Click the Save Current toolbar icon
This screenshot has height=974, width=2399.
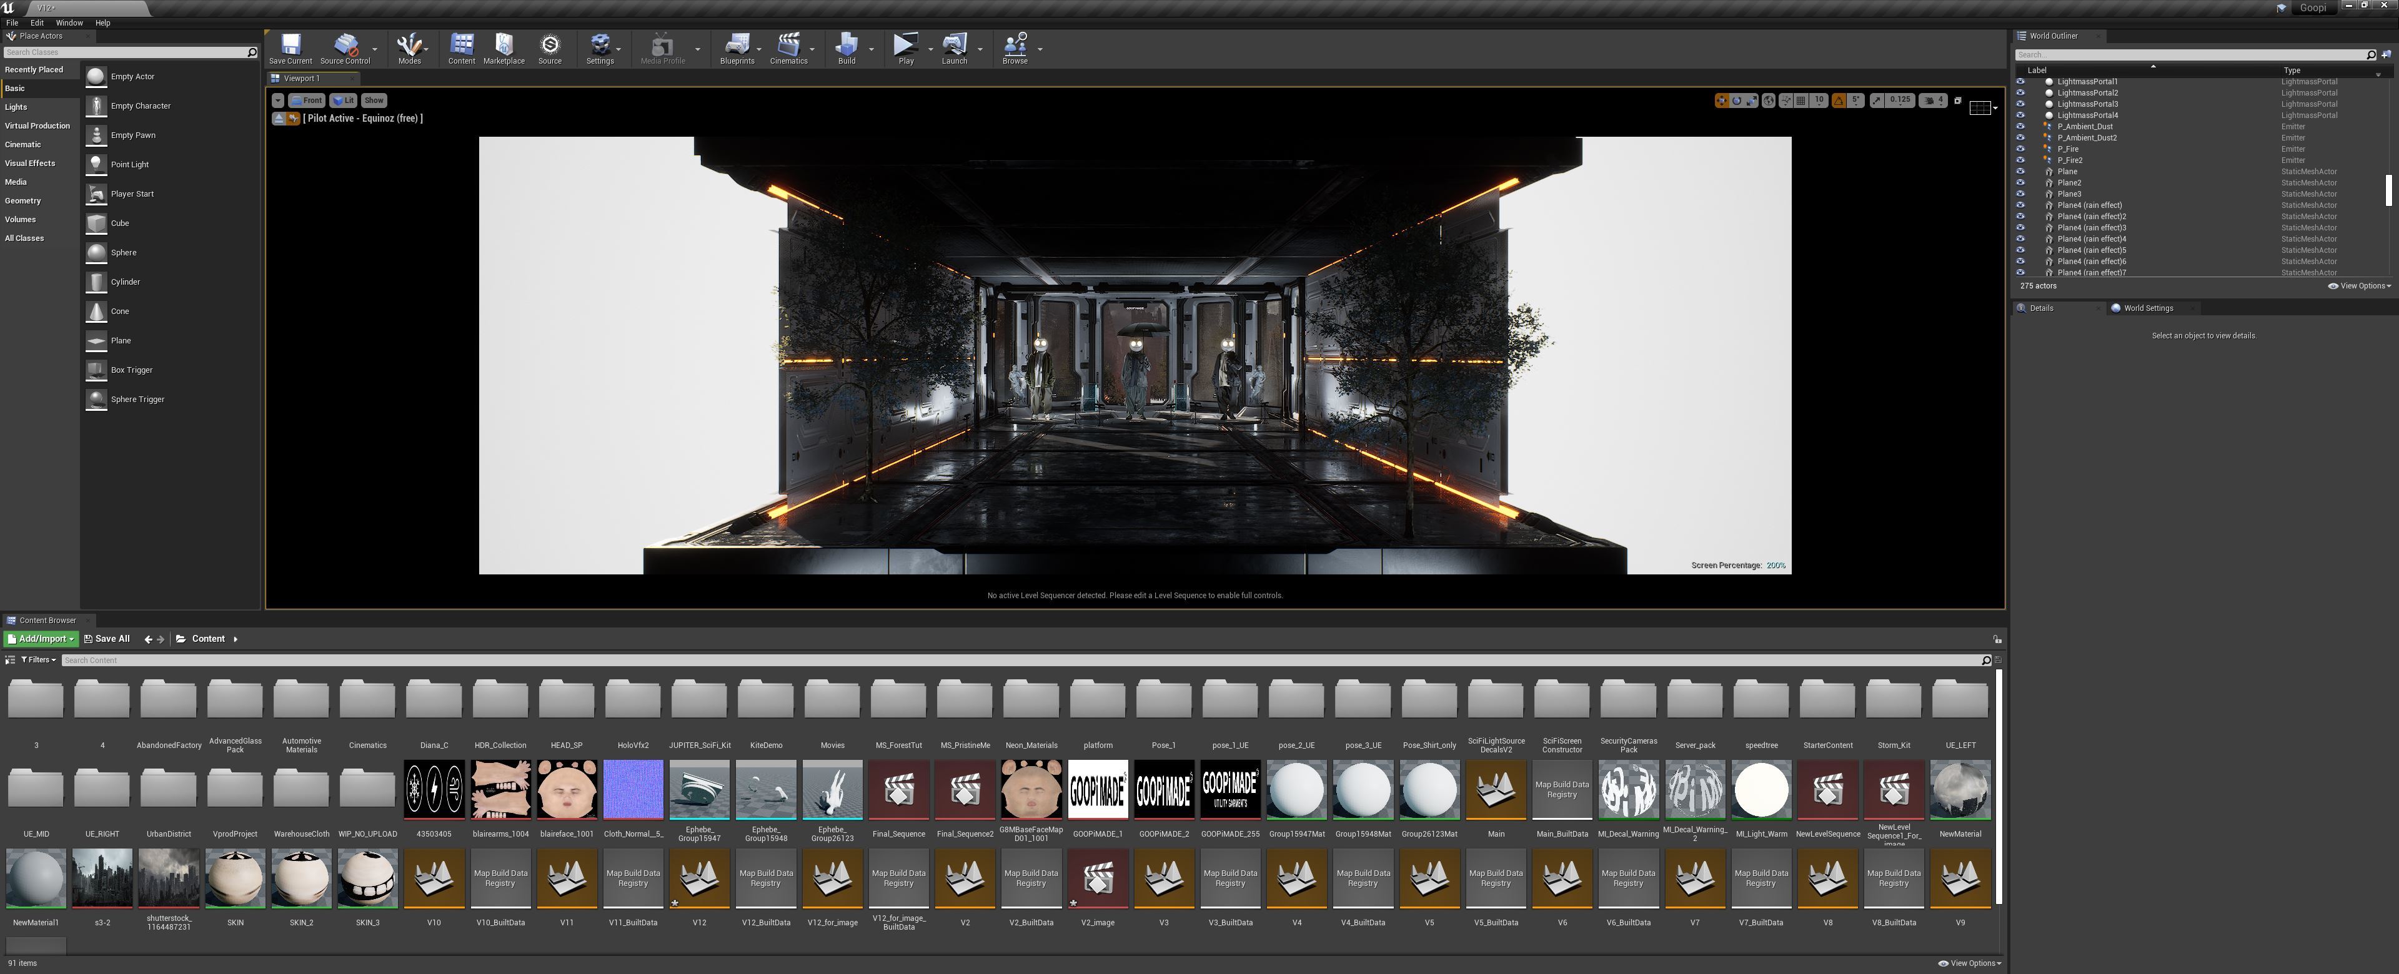click(x=291, y=47)
